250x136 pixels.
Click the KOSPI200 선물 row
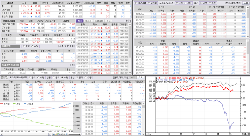[38, 24]
